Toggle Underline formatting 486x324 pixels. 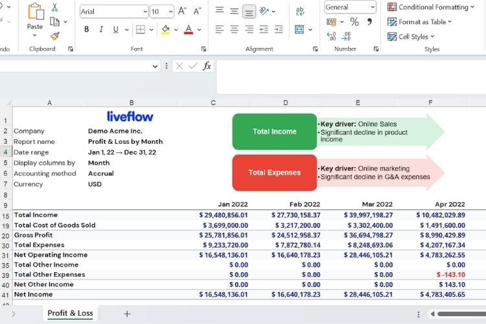[x=115, y=29]
